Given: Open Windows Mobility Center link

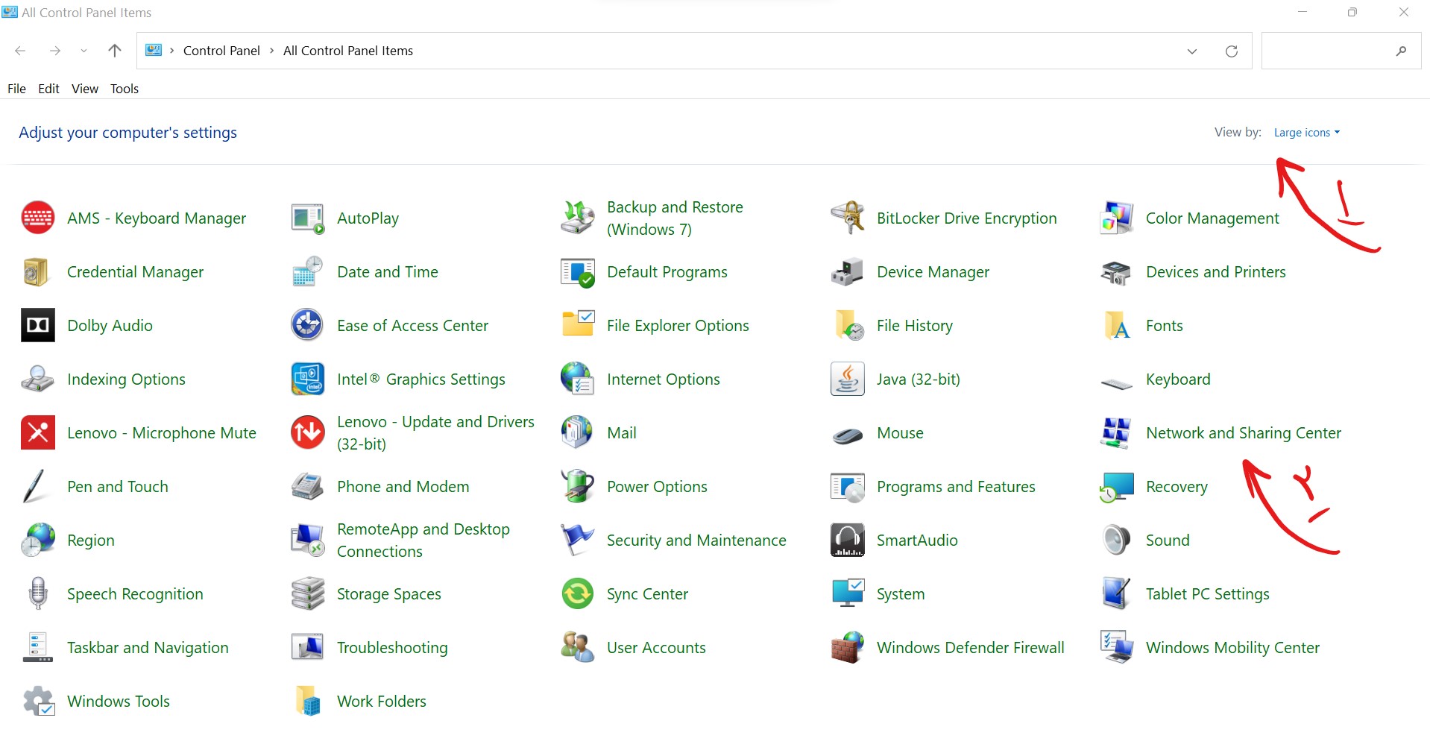Looking at the screenshot, I should pos(1232,648).
